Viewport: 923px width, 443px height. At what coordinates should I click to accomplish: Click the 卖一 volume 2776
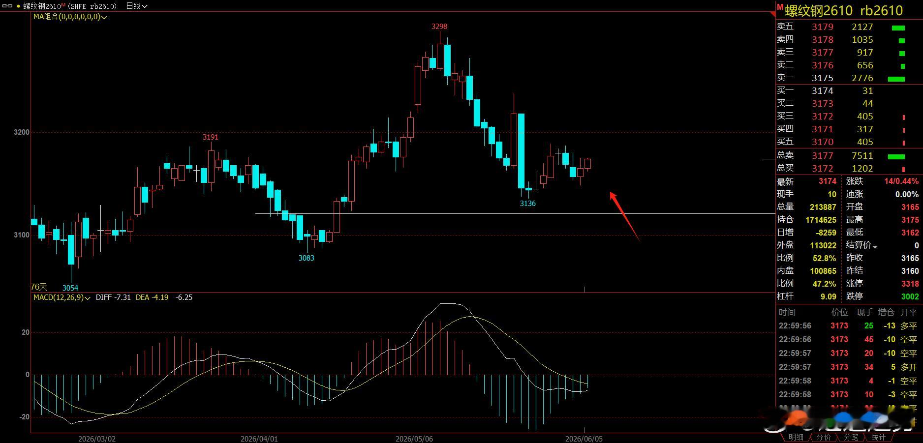point(862,78)
